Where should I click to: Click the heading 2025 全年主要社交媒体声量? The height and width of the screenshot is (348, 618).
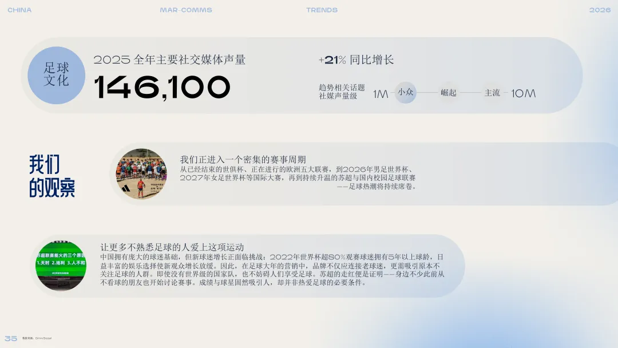169,60
